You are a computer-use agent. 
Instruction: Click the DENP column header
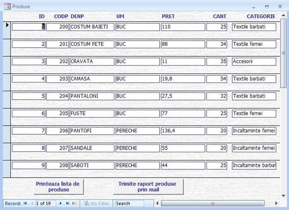(x=77, y=17)
